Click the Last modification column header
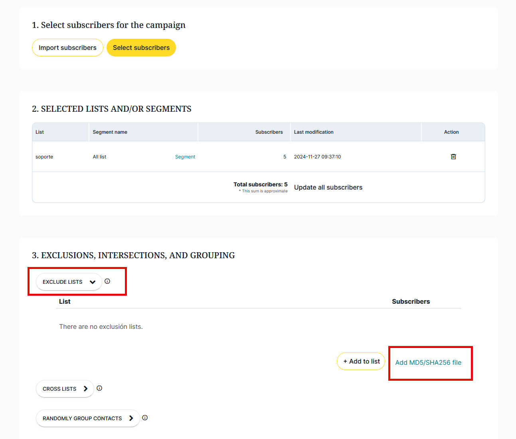516x439 pixels. pos(314,132)
